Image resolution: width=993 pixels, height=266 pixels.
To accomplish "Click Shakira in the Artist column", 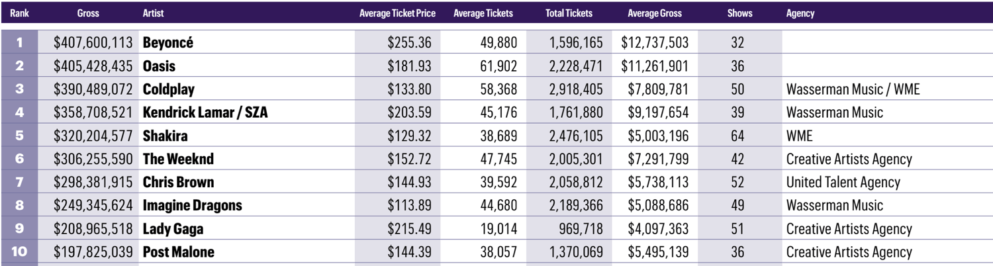I will pos(165,136).
